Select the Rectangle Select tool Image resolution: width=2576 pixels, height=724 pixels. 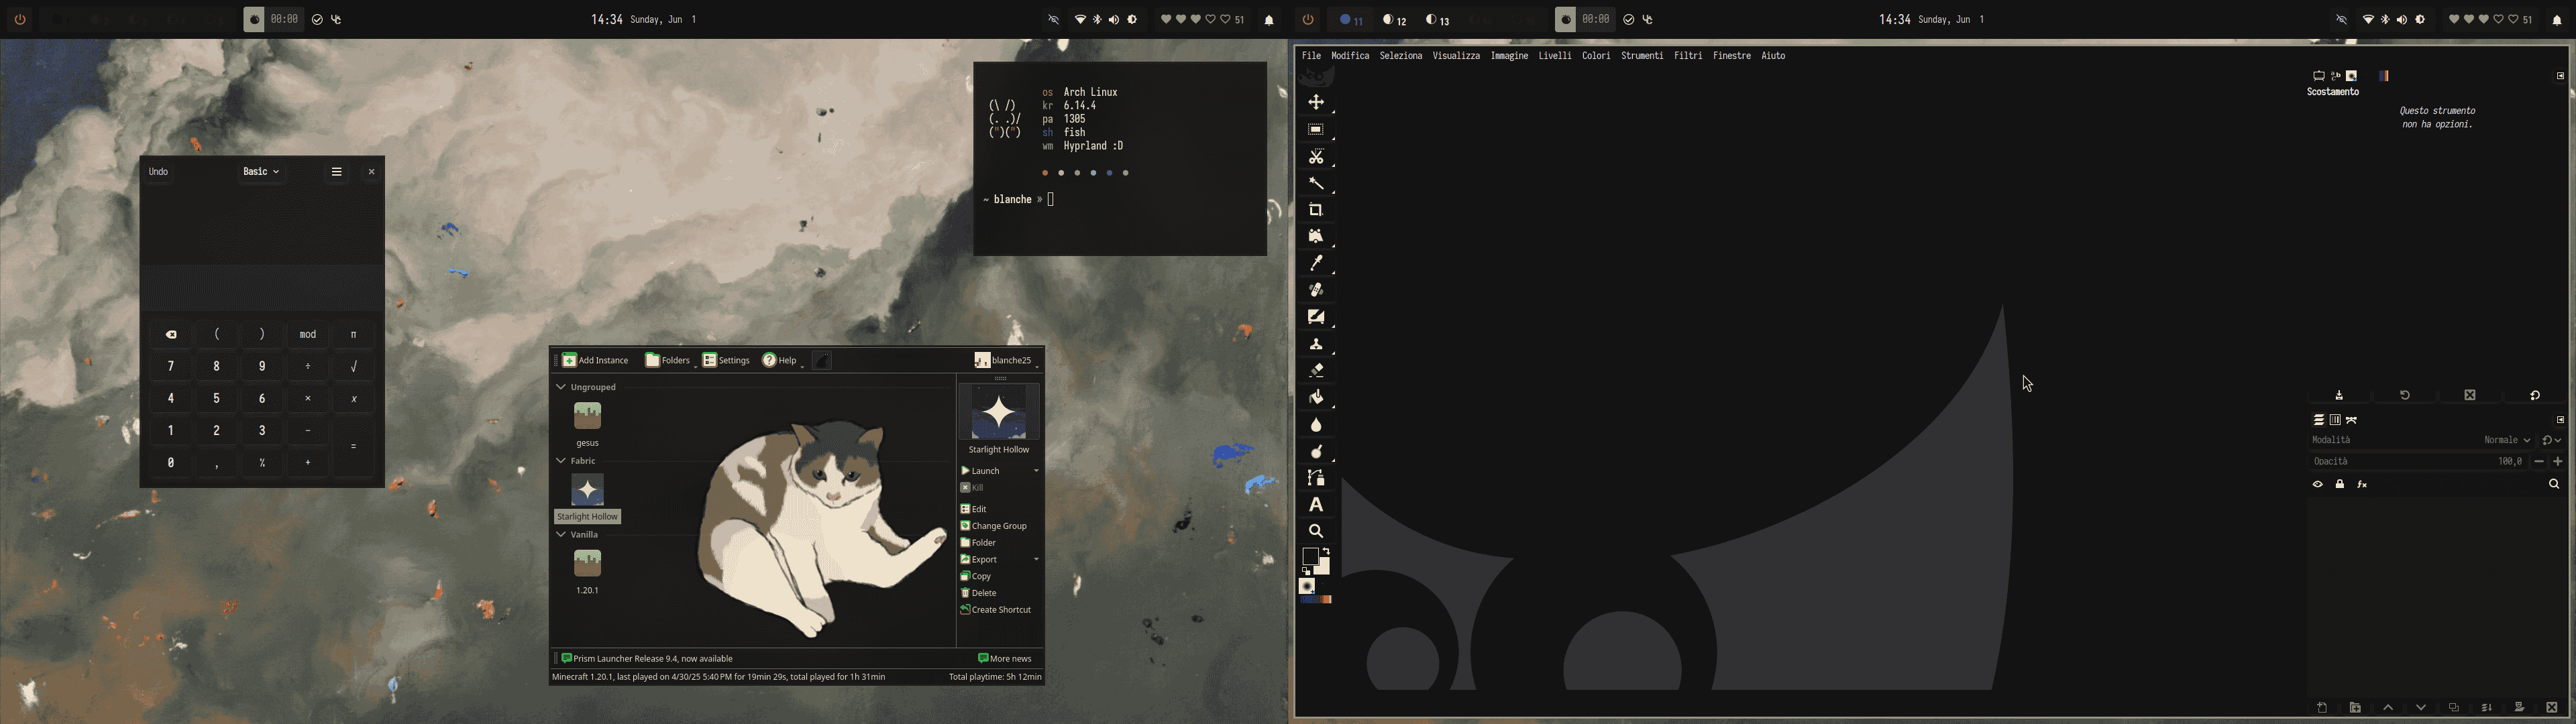1316,130
